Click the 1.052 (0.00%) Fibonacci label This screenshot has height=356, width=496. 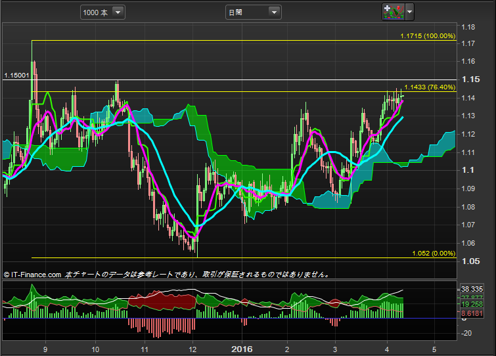click(434, 254)
